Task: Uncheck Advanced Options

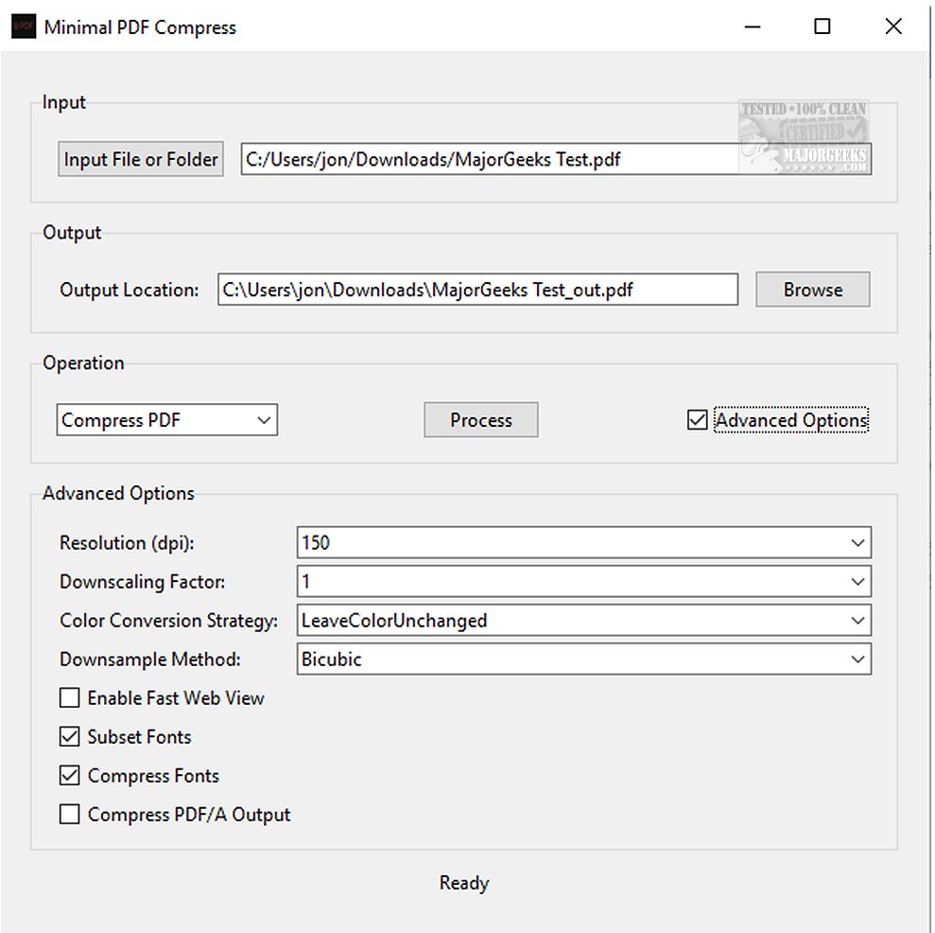Action: point(698,419)
